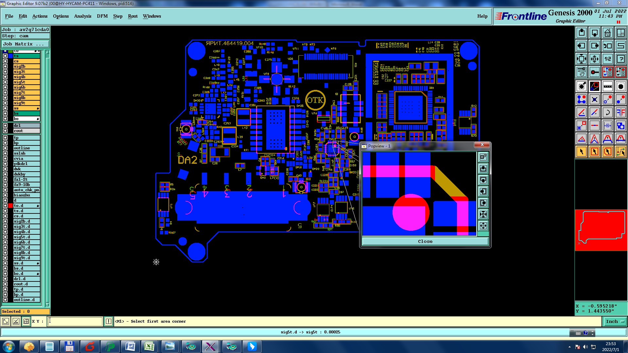Click the Help button in menu bar
Image resolution: width=628 pixels, height=353 pixels.
(x=482, y=16)
